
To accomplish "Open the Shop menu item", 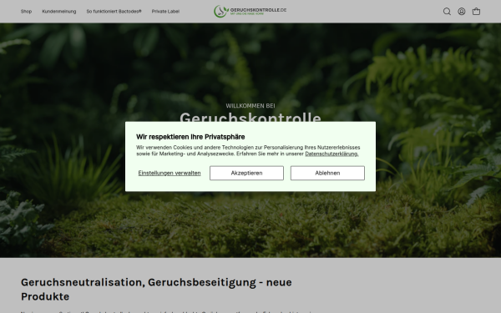I will [26, 11].
